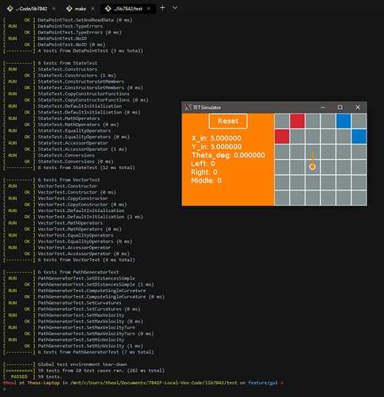Click the bottom-left gray field tile

282,198
